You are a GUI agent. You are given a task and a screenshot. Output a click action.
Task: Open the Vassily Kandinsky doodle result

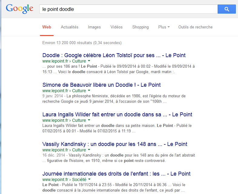pyautogui.click(x=115, y=144)
